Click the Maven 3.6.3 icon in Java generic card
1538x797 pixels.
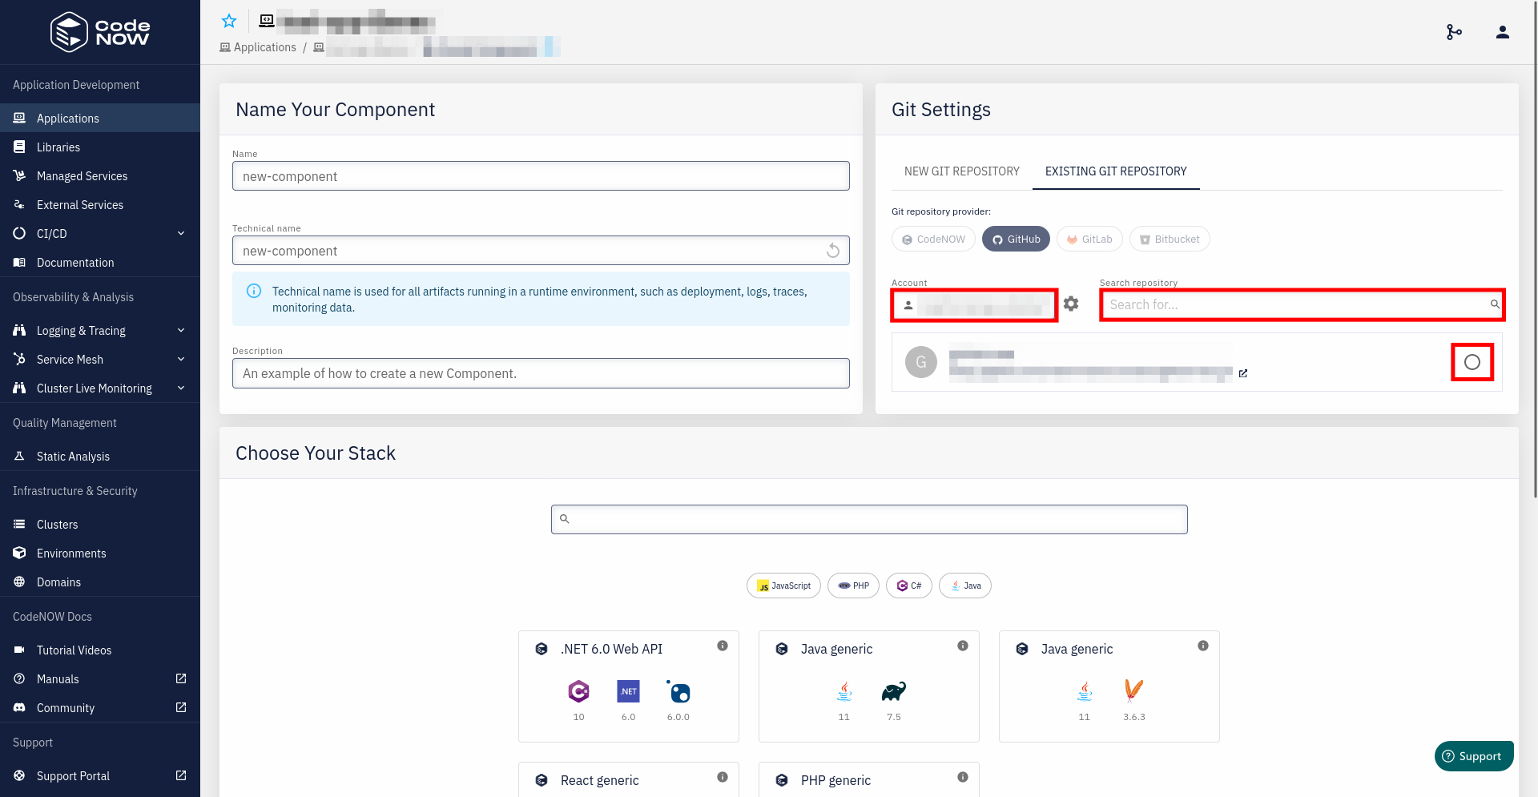point(1134,691)
